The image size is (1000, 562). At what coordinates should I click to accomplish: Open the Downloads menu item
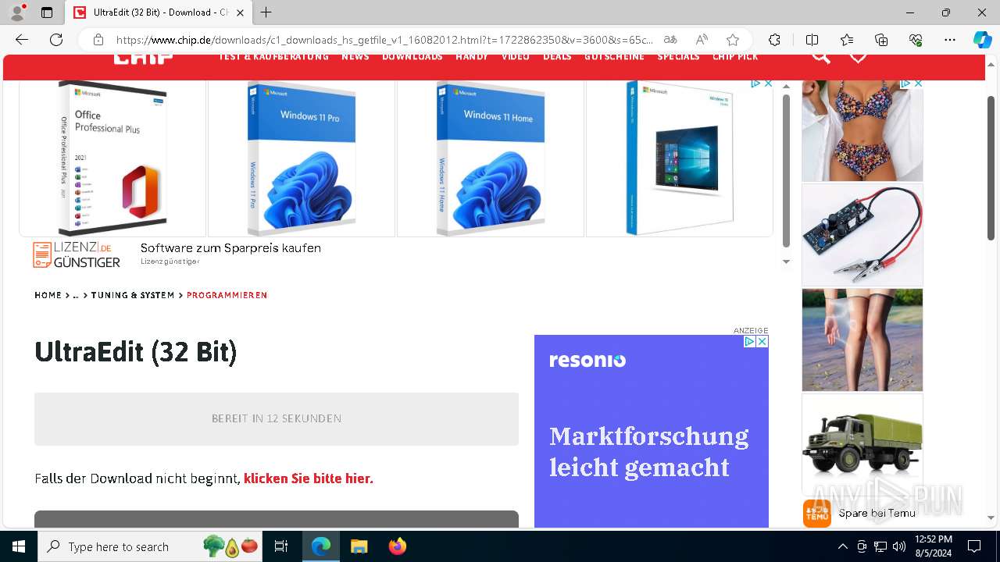click(x=412, y=56)
